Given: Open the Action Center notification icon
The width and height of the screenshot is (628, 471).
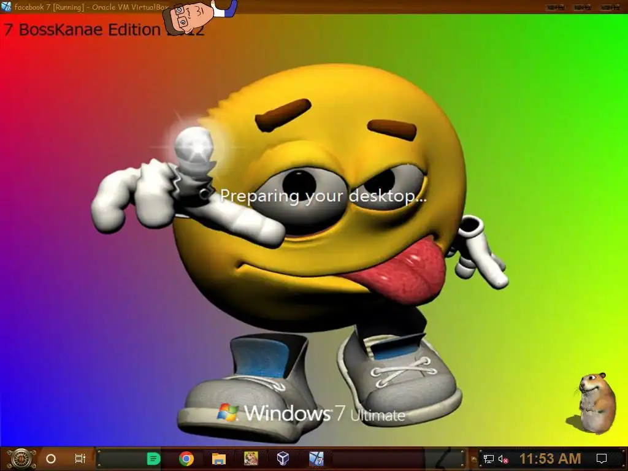Looking at the screenshot, I should pos(602,459).
